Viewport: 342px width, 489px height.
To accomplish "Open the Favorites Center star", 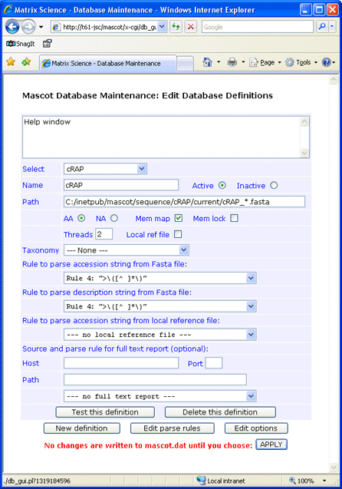I will coord(11,61).
